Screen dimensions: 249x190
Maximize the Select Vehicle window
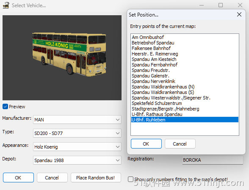point(221,5)
